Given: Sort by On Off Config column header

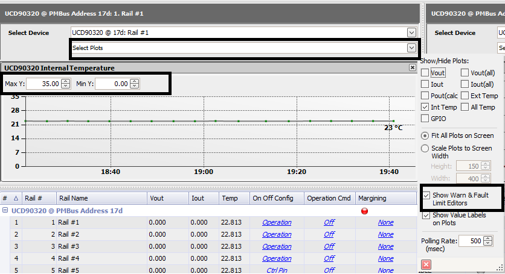Looking at the screenshot, I should pos(277,198).
